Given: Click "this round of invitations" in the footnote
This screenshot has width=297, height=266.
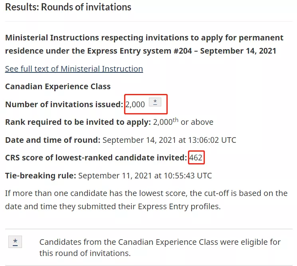Looking at the screenshot, I should click(x=85, y=253).
